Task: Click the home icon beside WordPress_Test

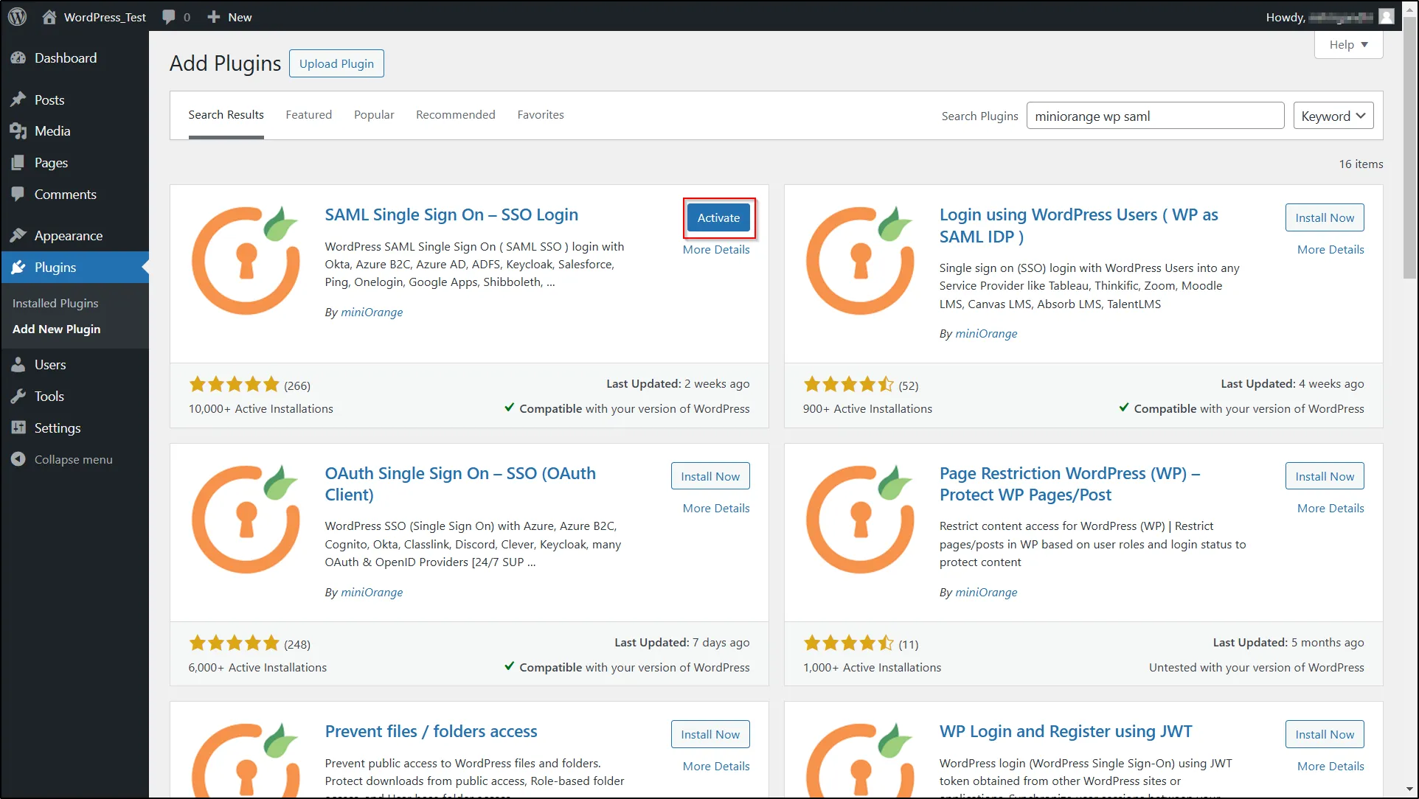Action: tap(49, 17)
